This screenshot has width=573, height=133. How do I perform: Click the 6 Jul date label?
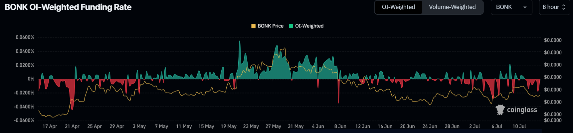[497, 126]
